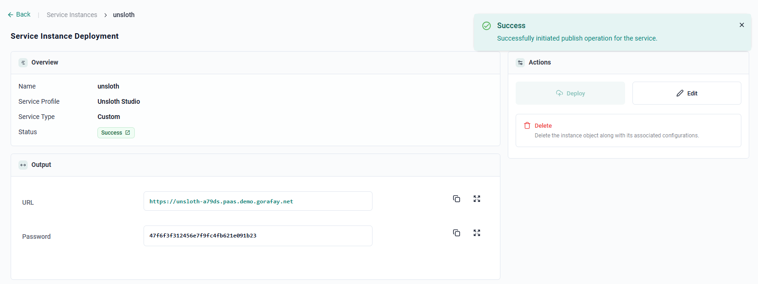Image resolution: width=758 pixels, height=284 pixels.
Task: Click the Actions panel icon
Action: click(x=520, y=63)
